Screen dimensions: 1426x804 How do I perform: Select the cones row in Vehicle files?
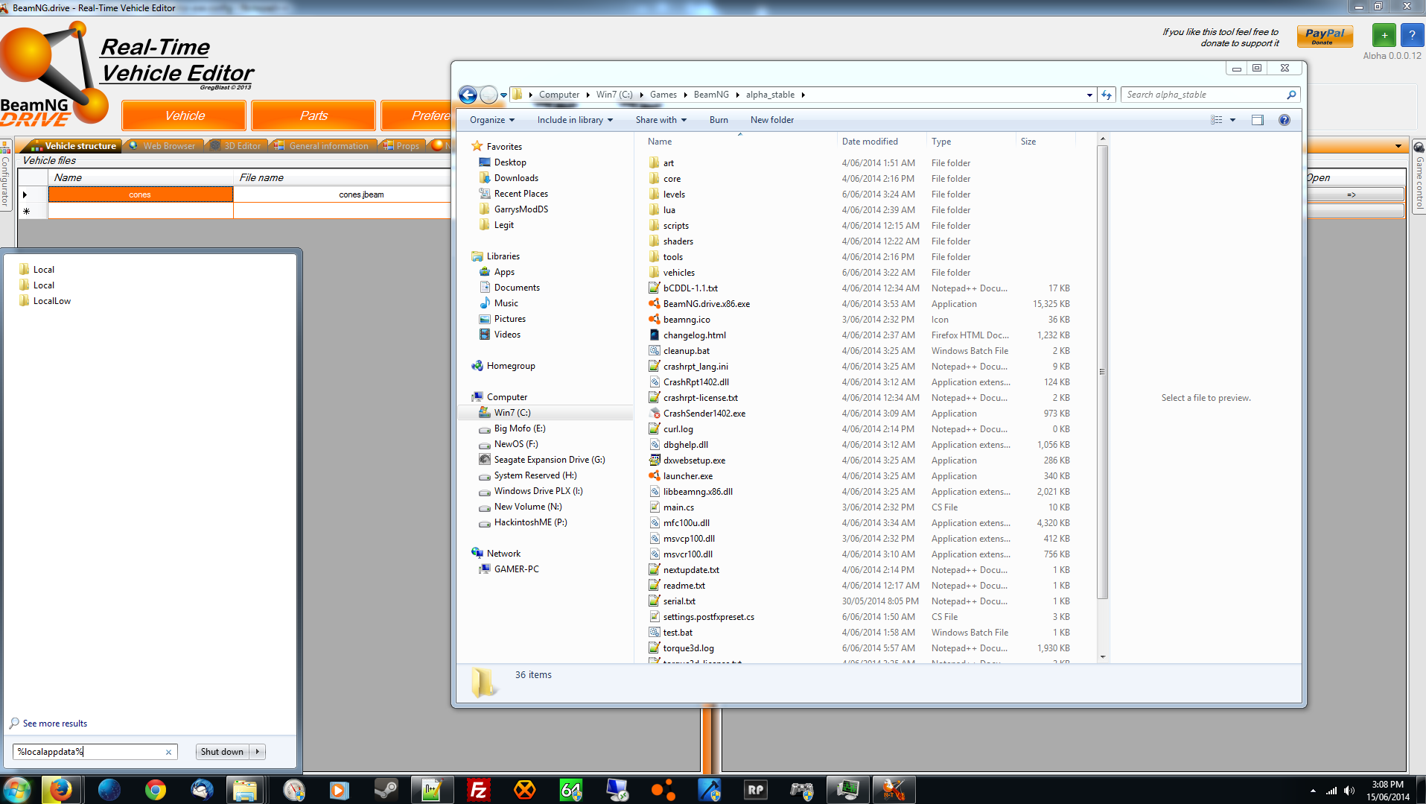140,194
